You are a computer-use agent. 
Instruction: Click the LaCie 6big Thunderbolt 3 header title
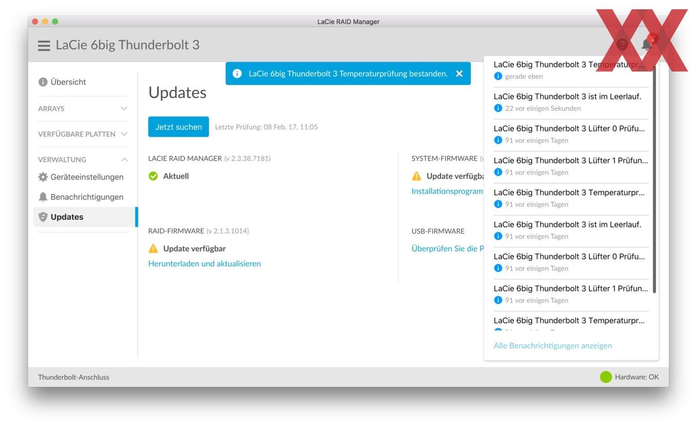[128, 45]
